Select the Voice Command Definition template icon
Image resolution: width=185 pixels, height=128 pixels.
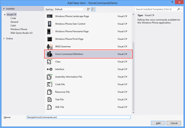click(49, 54)
